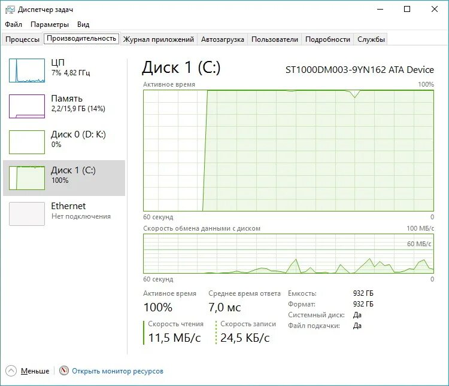Click the Task Manager title bar icon
This screenshot has height=386, width=449.
(x=10, y=10)
